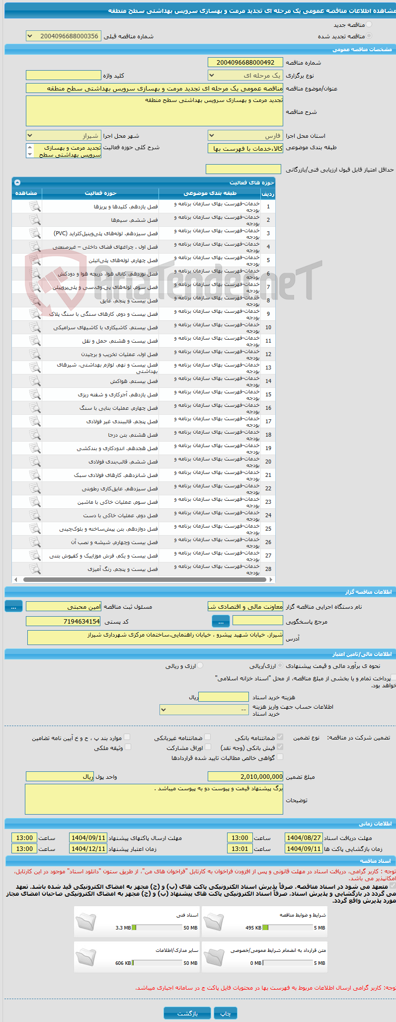This screenshot has height=1022, width=396.
Task: Click the ellipsis button beside مرجع پاسخگویی
Action: 221,621
